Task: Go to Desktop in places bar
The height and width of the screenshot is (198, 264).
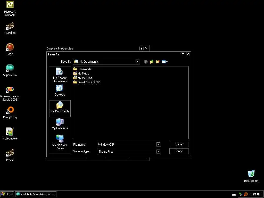Action: pos(60,90)
